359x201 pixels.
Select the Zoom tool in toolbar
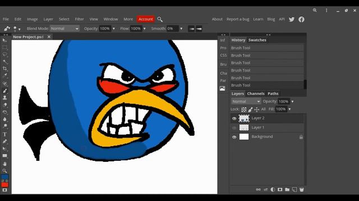[x=4, y=170]
